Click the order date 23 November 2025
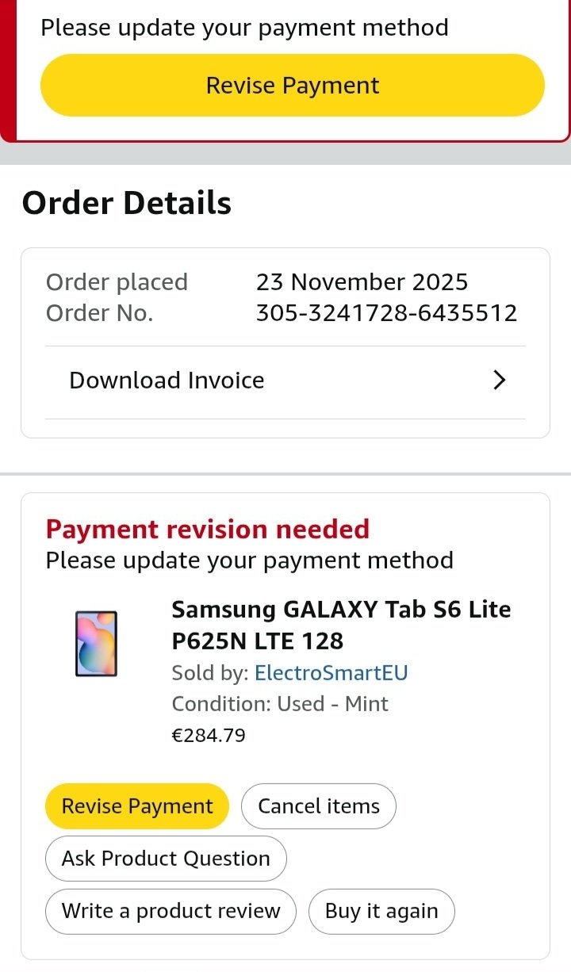The width and height of the screenshot is (571, 972). [x=362, y=282]
